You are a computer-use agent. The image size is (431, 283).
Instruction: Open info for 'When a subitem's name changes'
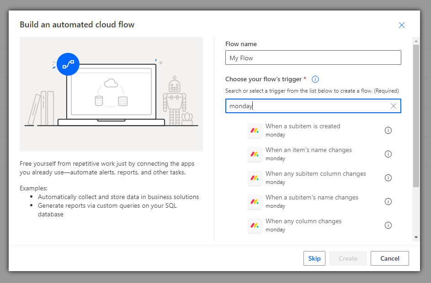pyautogui.click(x=388, y=202)
